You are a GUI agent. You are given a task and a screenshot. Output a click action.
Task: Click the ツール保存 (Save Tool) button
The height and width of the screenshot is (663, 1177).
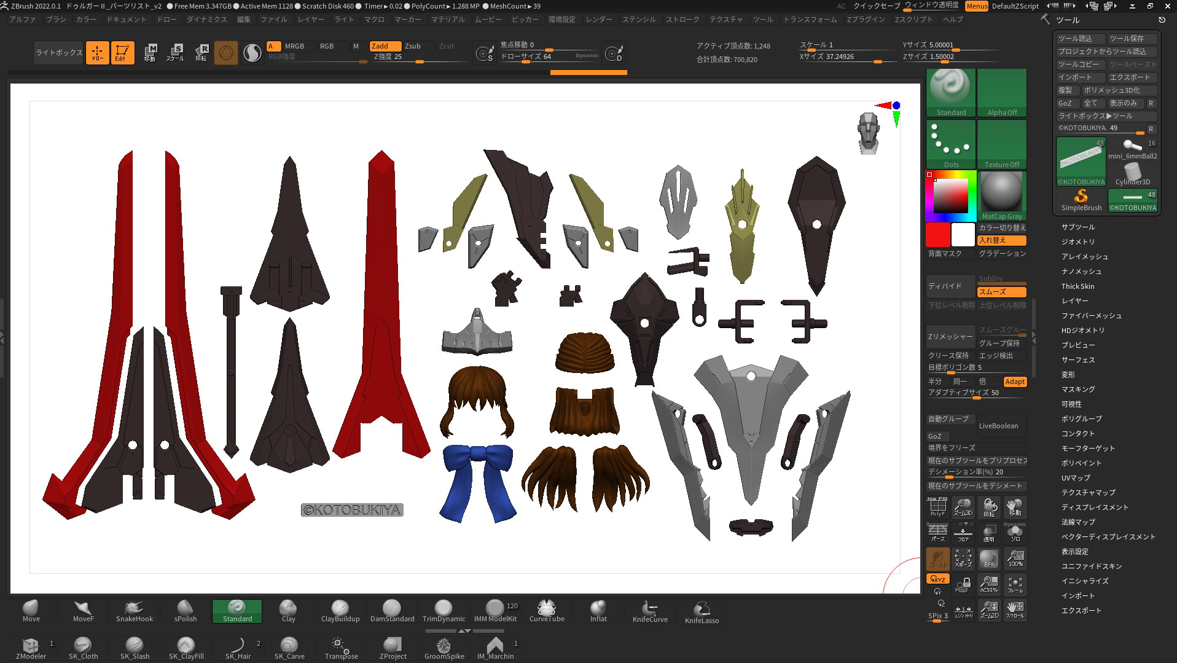coord(1133,38)
